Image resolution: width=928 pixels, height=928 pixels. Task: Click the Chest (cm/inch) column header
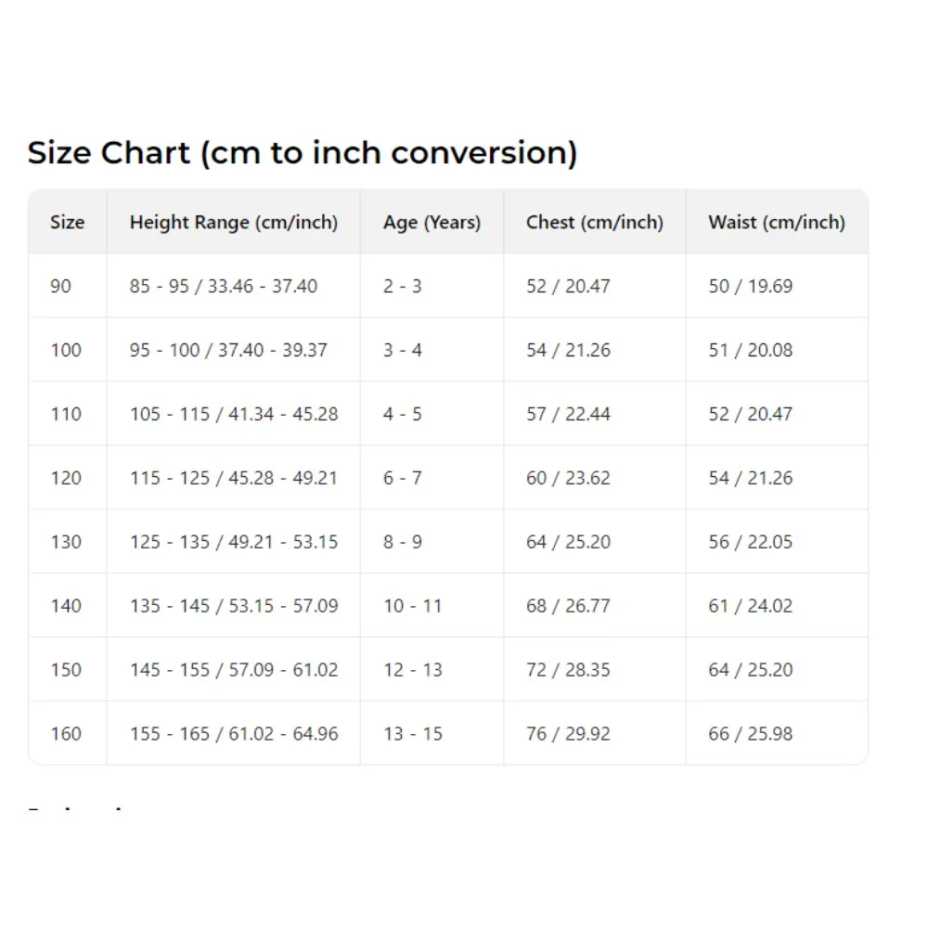click(x=594, y=223)
